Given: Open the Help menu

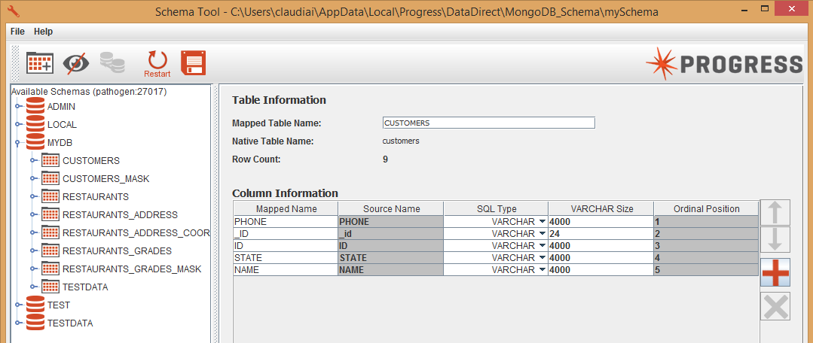Looking at the screenshot, I should pyautogui.click(x=44, y=32).
